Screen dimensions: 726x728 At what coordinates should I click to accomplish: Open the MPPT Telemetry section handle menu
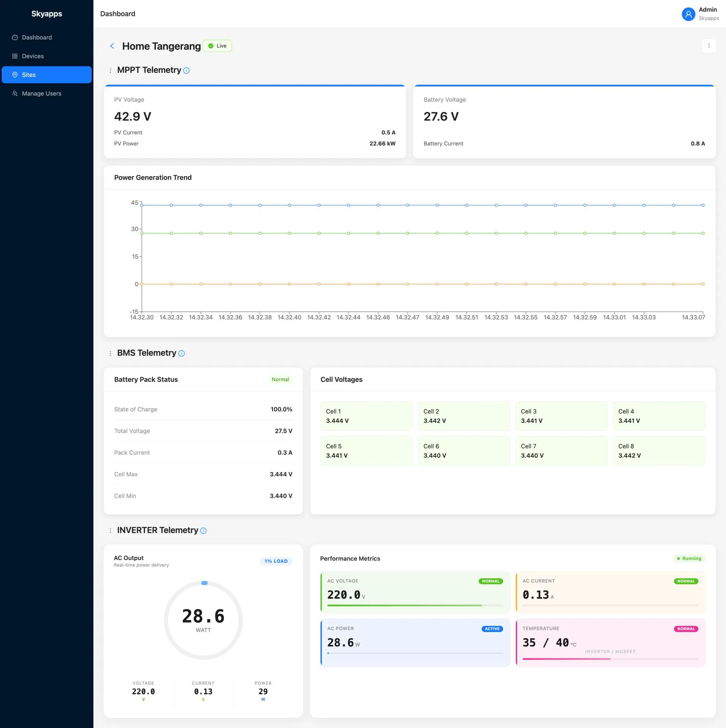tap(110, 71)
